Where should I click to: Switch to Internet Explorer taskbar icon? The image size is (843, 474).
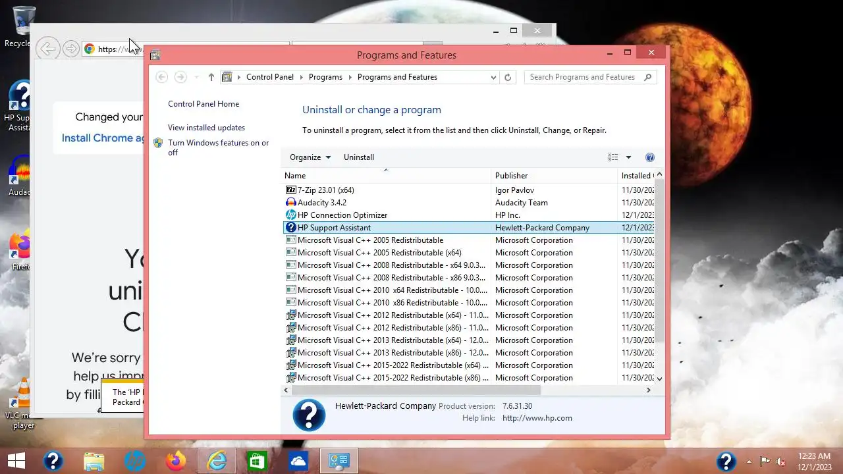217,461
